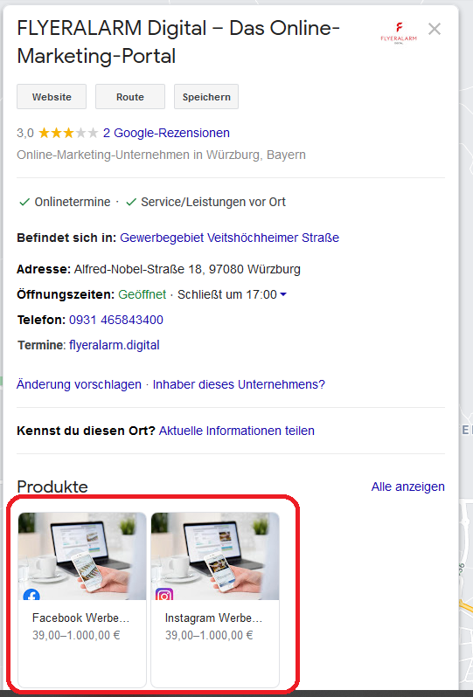Click the Facebook product price 39,00–1.000,00 €
The width and height of the screenshot is (473, 697).
(x=76, y=635)
